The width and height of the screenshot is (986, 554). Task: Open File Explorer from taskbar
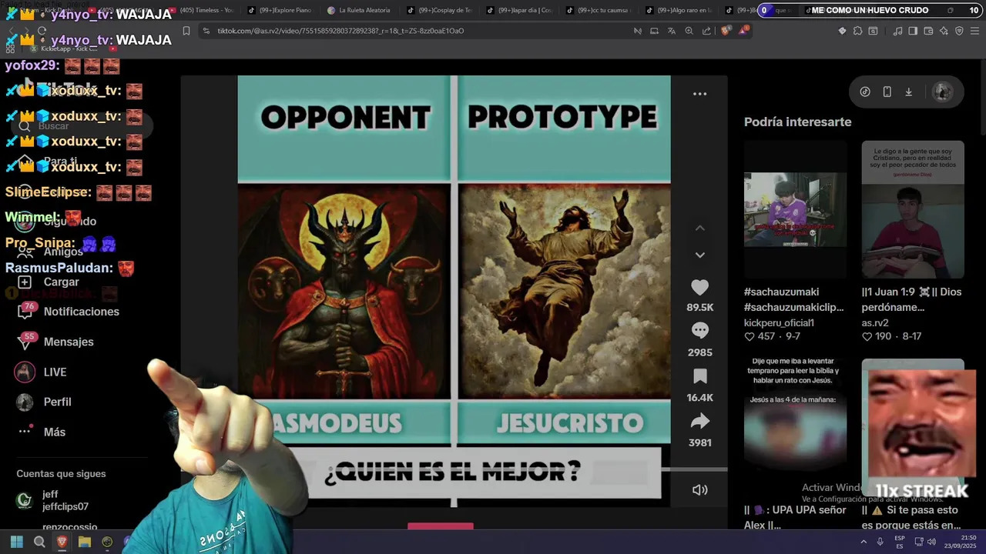point(85,542)
